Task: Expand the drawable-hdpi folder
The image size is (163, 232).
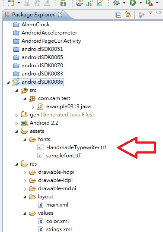Action: click(25, 172)
